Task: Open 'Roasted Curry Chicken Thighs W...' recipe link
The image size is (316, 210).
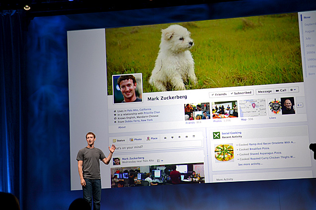Action: tap(272, 158)
